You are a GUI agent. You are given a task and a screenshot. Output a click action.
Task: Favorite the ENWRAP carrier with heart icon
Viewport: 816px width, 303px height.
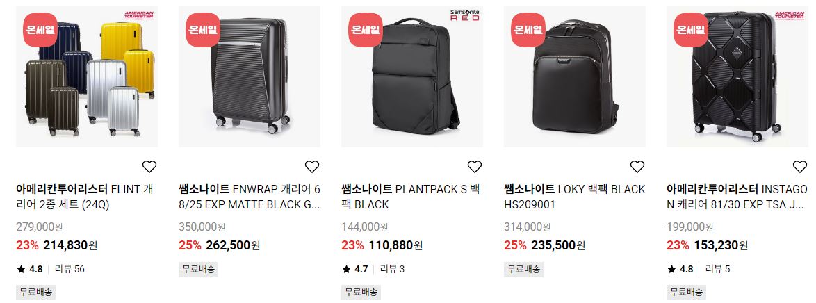311,167
